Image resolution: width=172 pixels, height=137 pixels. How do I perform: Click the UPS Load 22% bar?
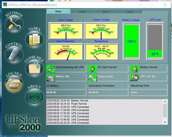point(155,41)
